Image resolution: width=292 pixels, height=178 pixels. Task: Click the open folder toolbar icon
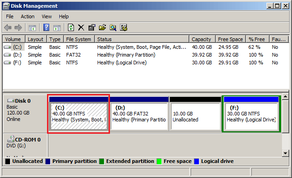102,27
